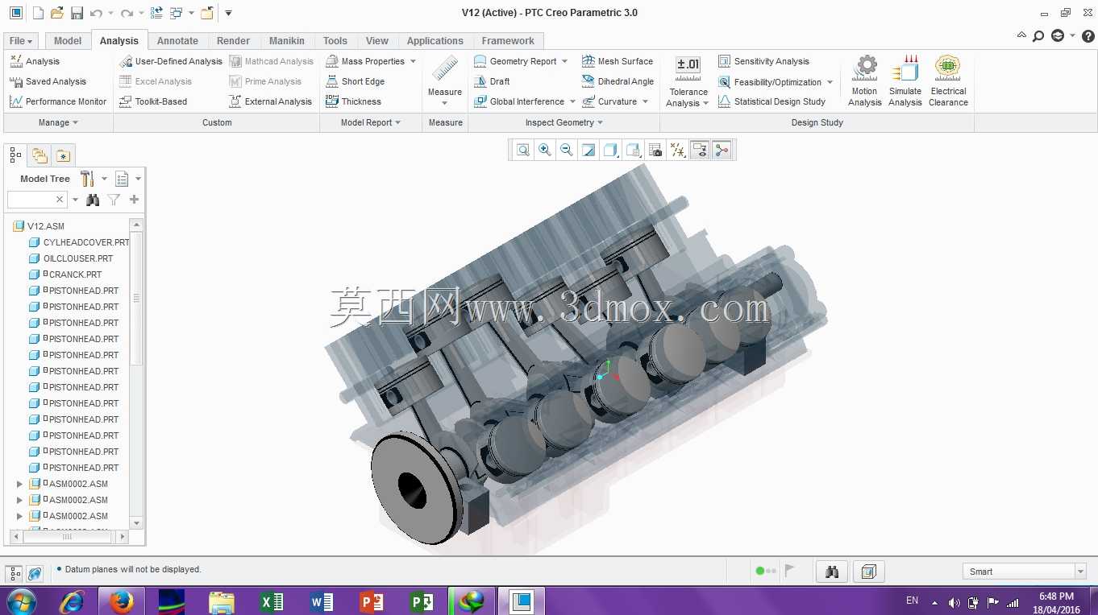The image size is (1098, 615).
Task: Switch to the Model tab
Action: point(68,41)
